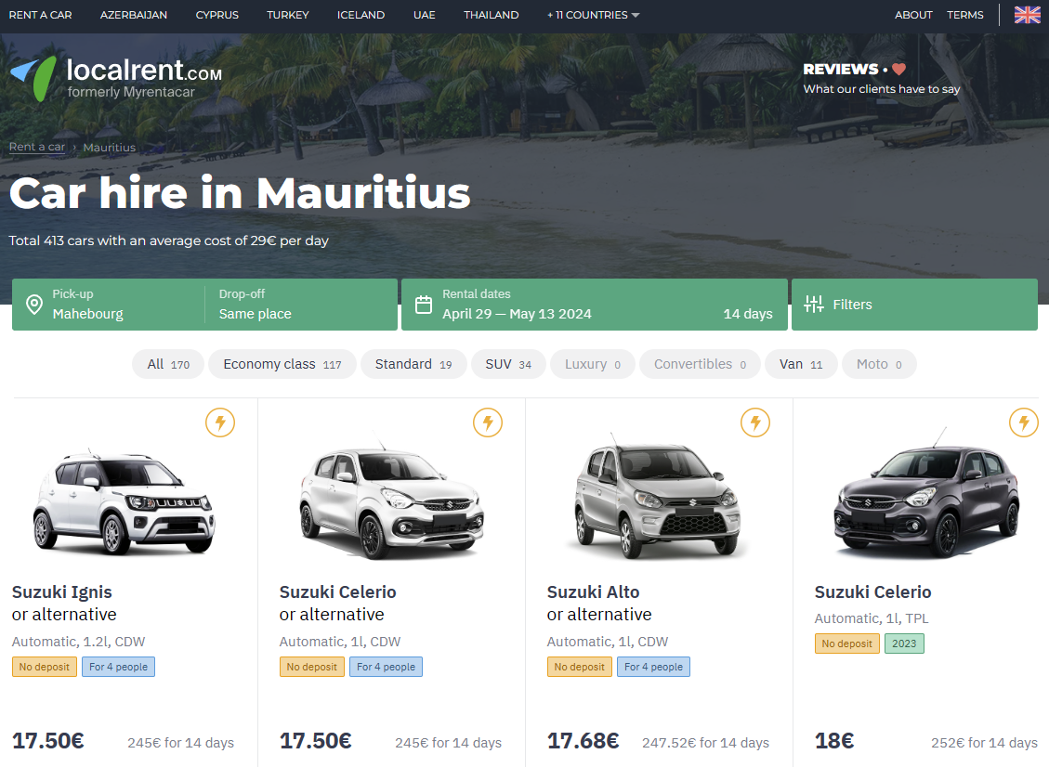This screenshot has width=1049, height=767.
Task: Click the pick-up location pin icon
Action: tap(34, 305)
